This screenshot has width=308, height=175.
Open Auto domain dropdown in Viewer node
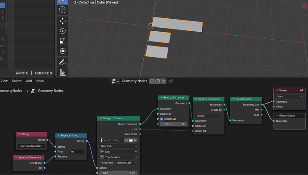(x=290, y=96)
